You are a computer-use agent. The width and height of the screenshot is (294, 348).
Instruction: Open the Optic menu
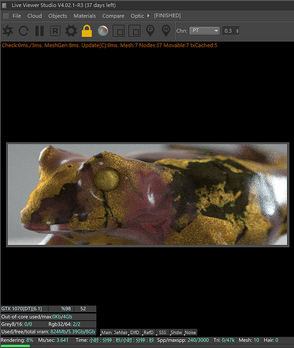coord(137,16)
